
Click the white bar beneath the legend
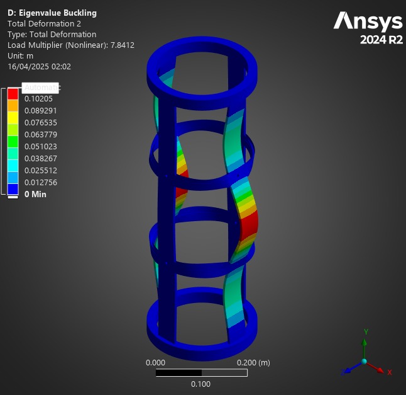point(13,197)
